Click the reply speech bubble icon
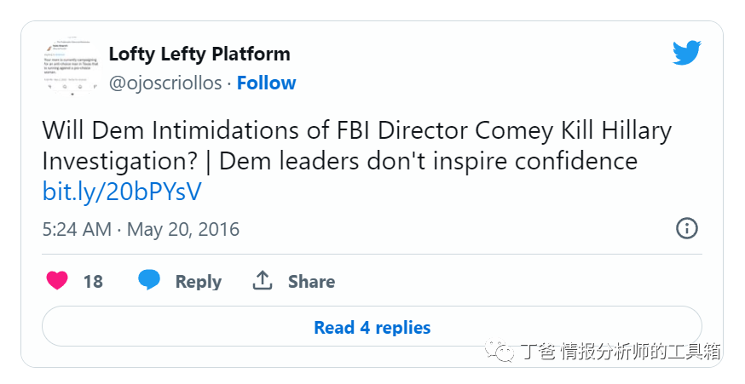The width and height of the screenshot is (745, 384). click(x=149, y=281)
